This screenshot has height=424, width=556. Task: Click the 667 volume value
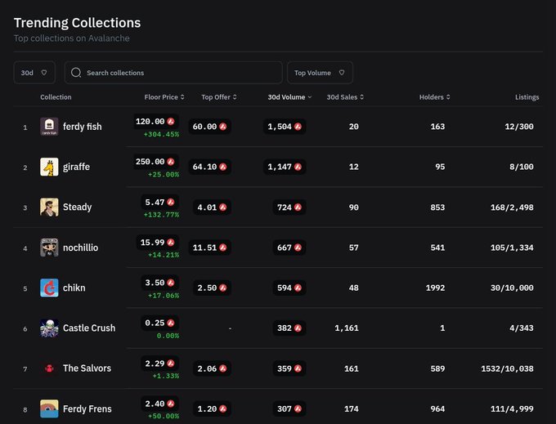(285, 248)
